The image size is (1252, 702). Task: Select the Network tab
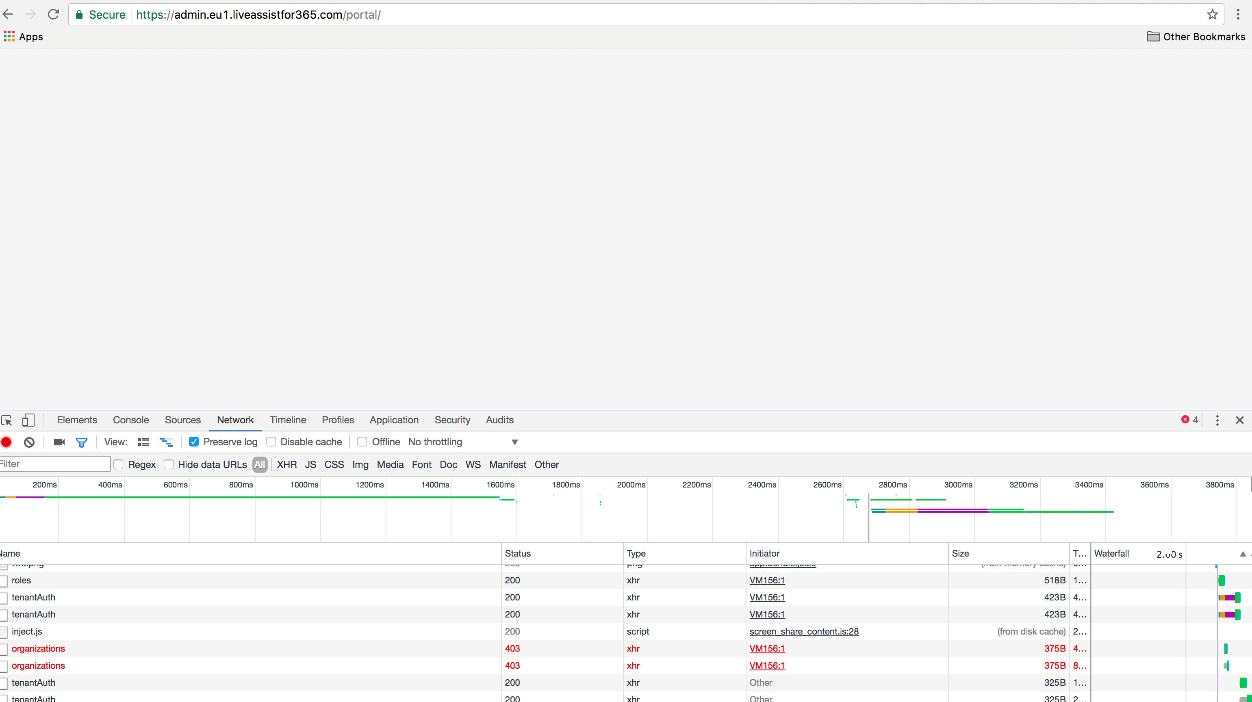tap(235, 420)
